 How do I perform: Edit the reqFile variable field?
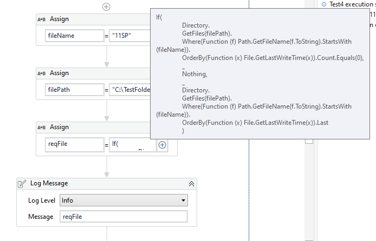coord(75,145)
